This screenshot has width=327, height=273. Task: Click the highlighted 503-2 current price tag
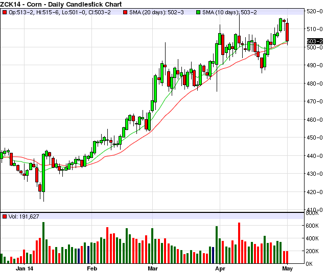(x=315, y=41)
